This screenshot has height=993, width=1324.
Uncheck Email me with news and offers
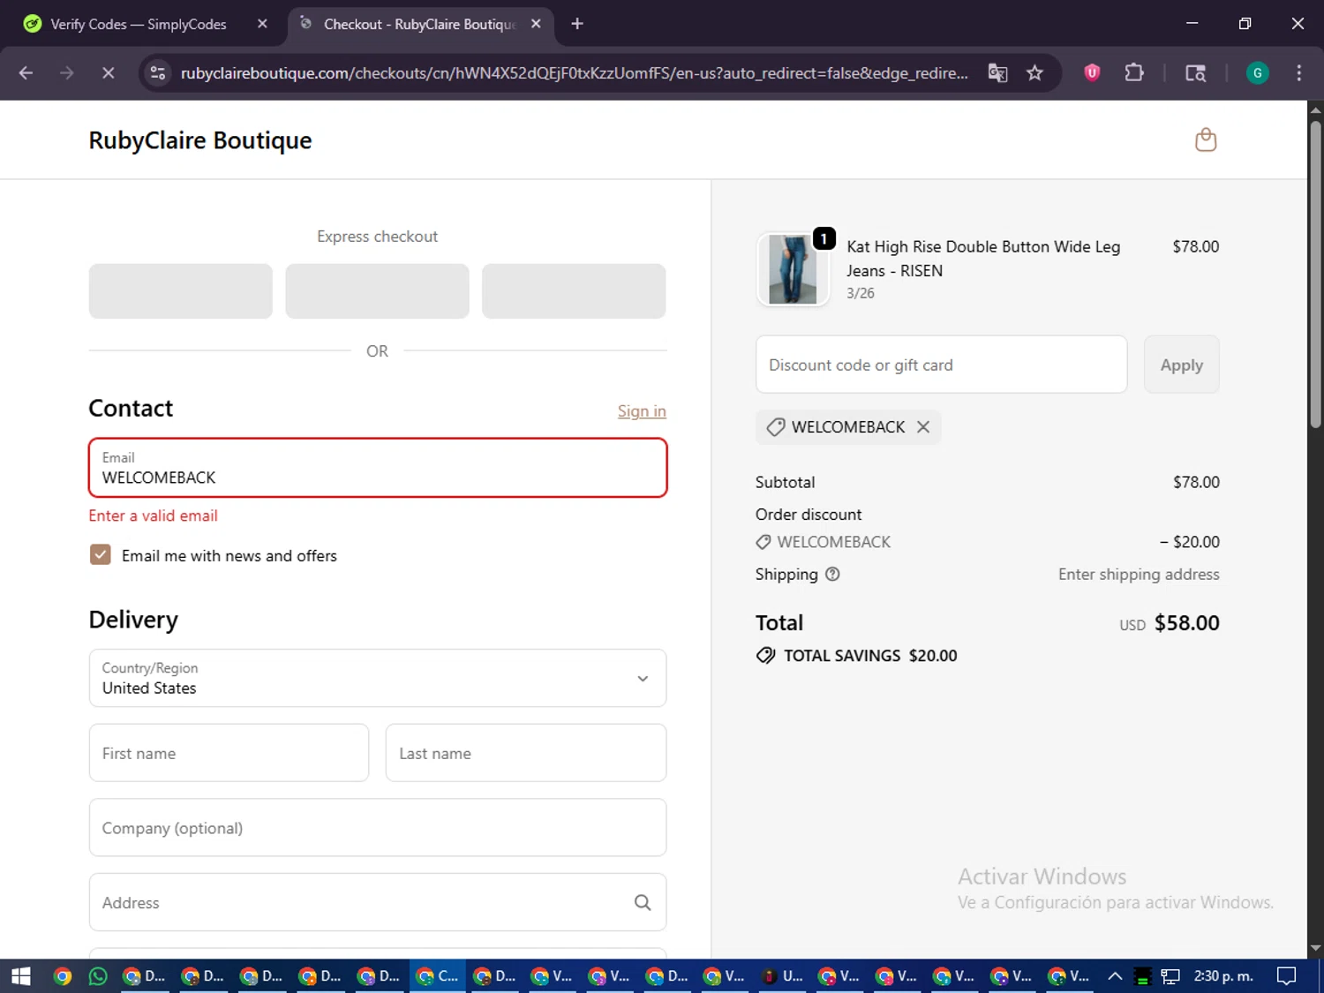pyautogui.click(x=101, y=555)
